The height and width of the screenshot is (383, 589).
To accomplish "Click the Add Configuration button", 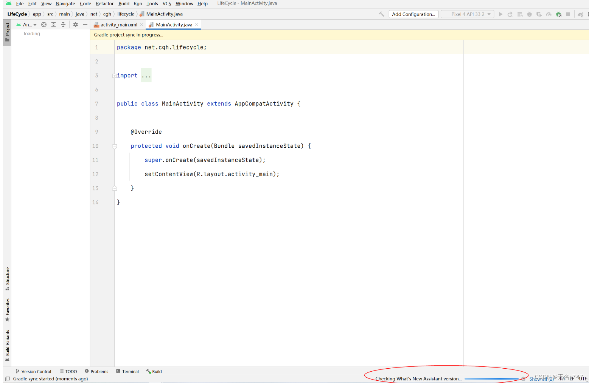I will coord(413,14).
